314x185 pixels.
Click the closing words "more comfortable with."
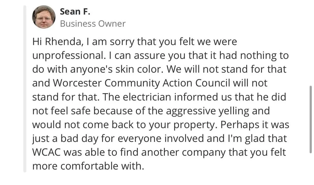coord(88,166)
